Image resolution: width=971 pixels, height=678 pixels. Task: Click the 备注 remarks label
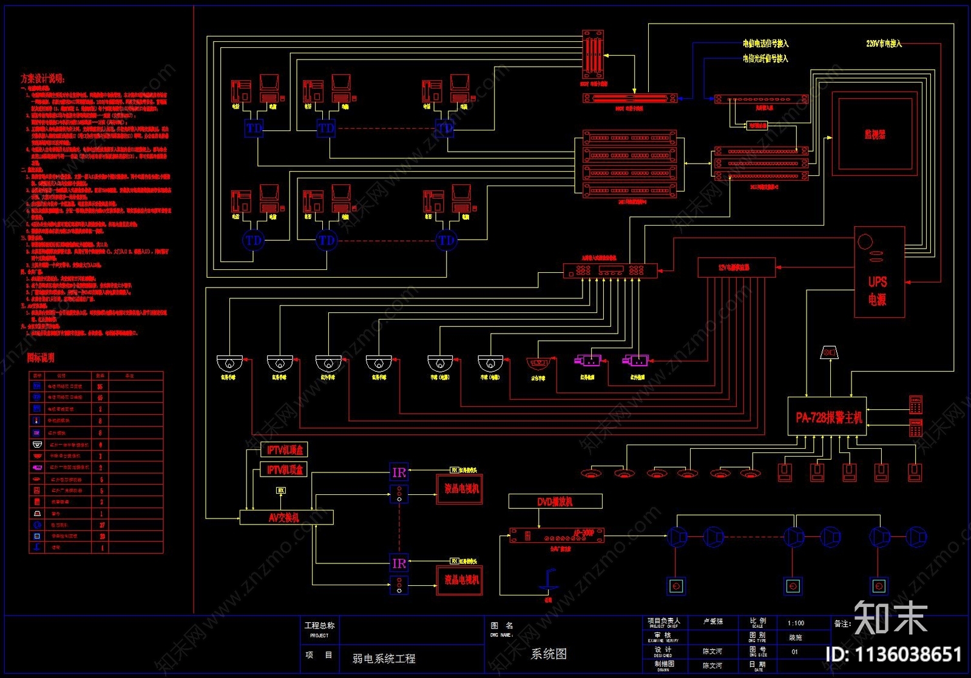tap(842, 623)
